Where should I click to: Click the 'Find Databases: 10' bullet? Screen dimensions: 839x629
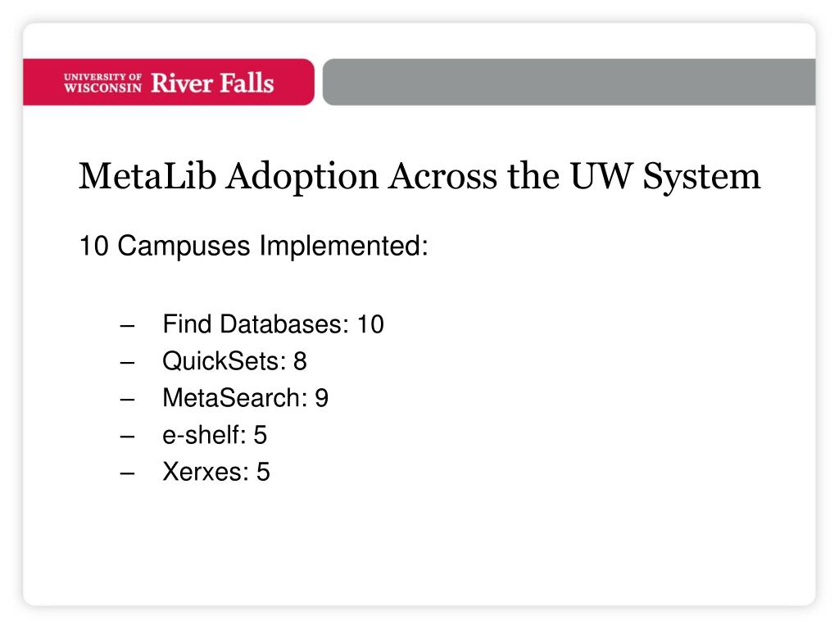click(274, 324)
